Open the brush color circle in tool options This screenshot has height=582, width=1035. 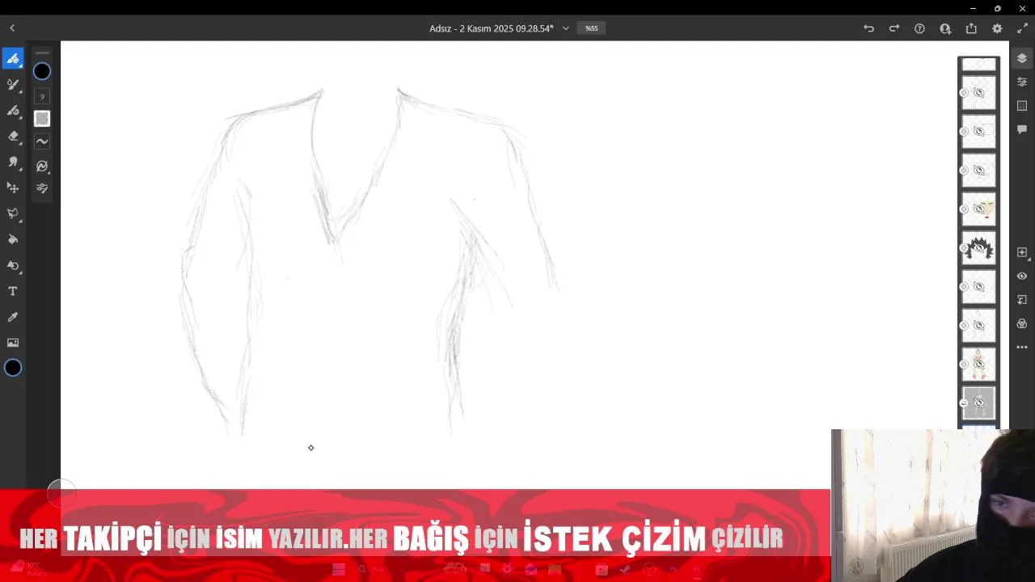pos(42,72)
